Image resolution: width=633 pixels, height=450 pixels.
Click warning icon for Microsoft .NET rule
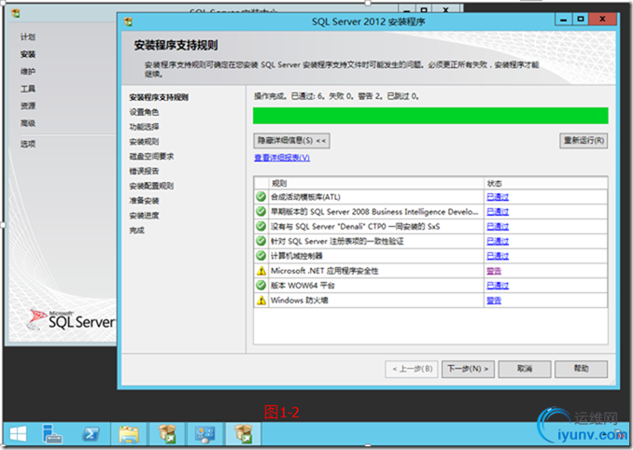[261, 271]
